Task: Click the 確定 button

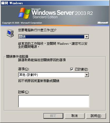Action: click(53, 116)
